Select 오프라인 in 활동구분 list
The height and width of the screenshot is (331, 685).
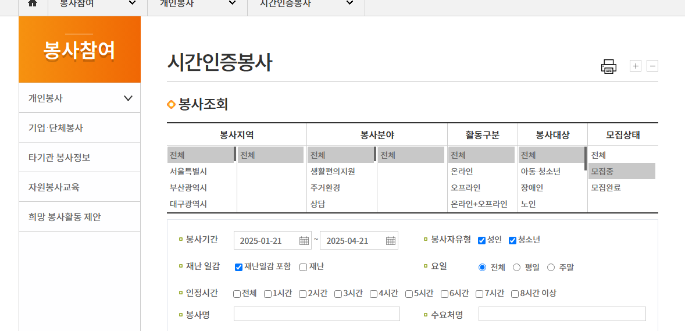[x=481, y=187]
